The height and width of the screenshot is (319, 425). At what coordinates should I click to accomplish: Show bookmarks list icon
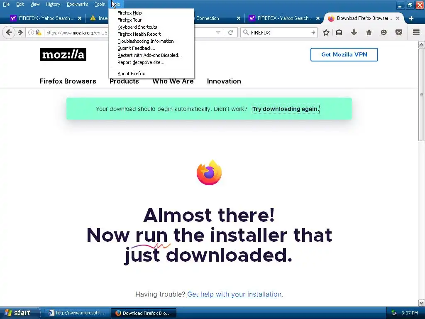pyautogui.click(x=339, y=32)
